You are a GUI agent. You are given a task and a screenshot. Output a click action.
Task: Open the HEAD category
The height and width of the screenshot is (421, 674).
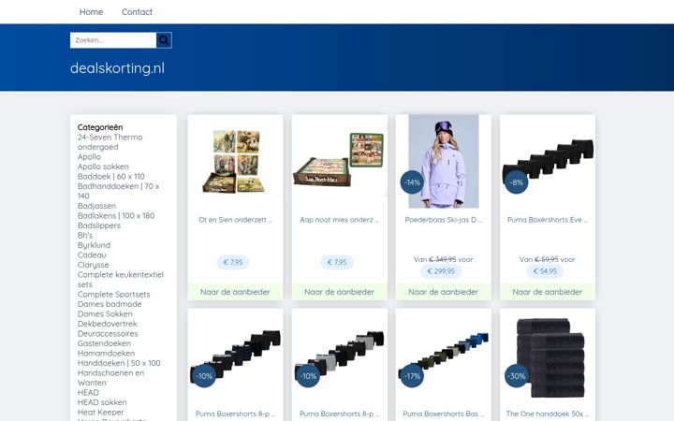tap(88, 393)
